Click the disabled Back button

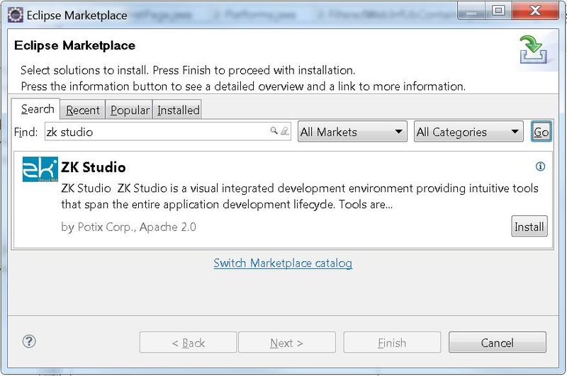(188, 343)
